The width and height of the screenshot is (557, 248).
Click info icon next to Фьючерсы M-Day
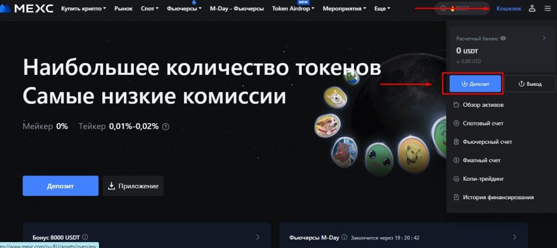click(345, 237)
